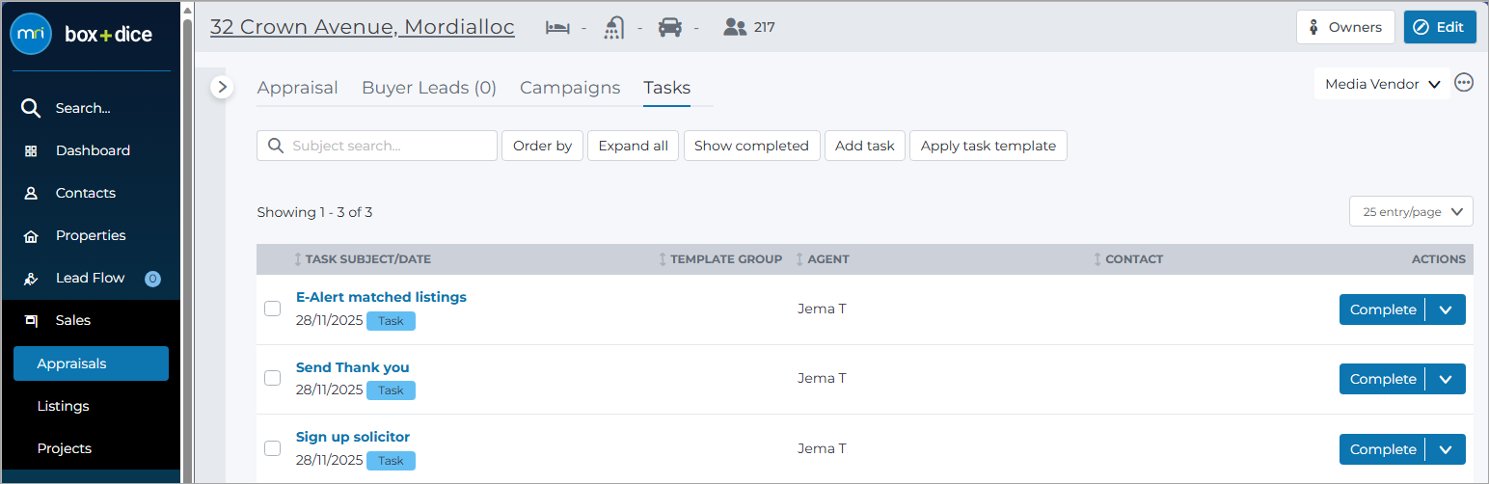The height and width of the screenshot is (484, 1489).
Task: Click Jema T in Sign up solicitor row
Action: tap(822, 448)
